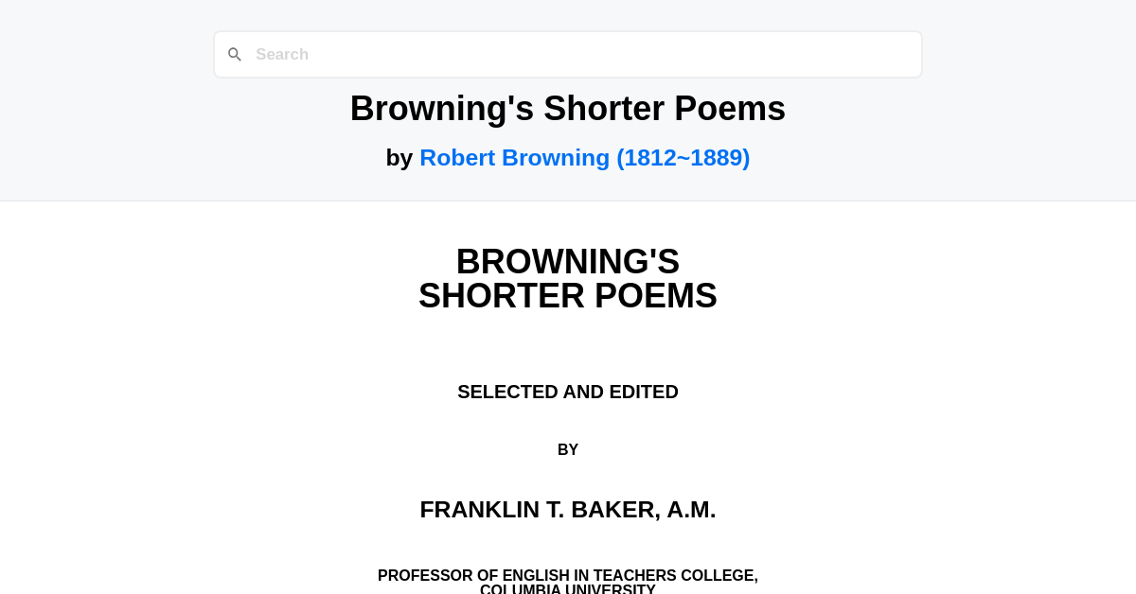
Task: Select the FRANKLIN T. BAKER, A.M. name
Action: point(568,509)
